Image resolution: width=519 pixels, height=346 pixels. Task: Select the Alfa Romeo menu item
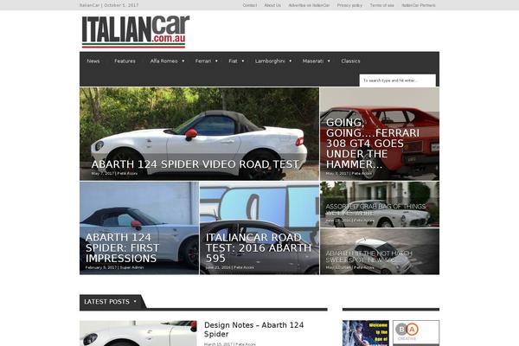[x=163, y=61]
